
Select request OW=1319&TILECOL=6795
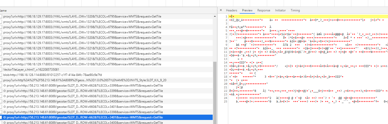82,27
